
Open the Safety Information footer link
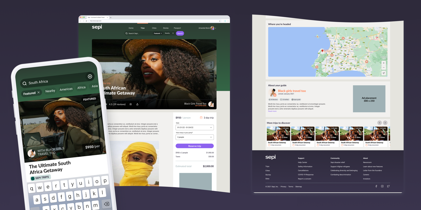pos(305,167)
